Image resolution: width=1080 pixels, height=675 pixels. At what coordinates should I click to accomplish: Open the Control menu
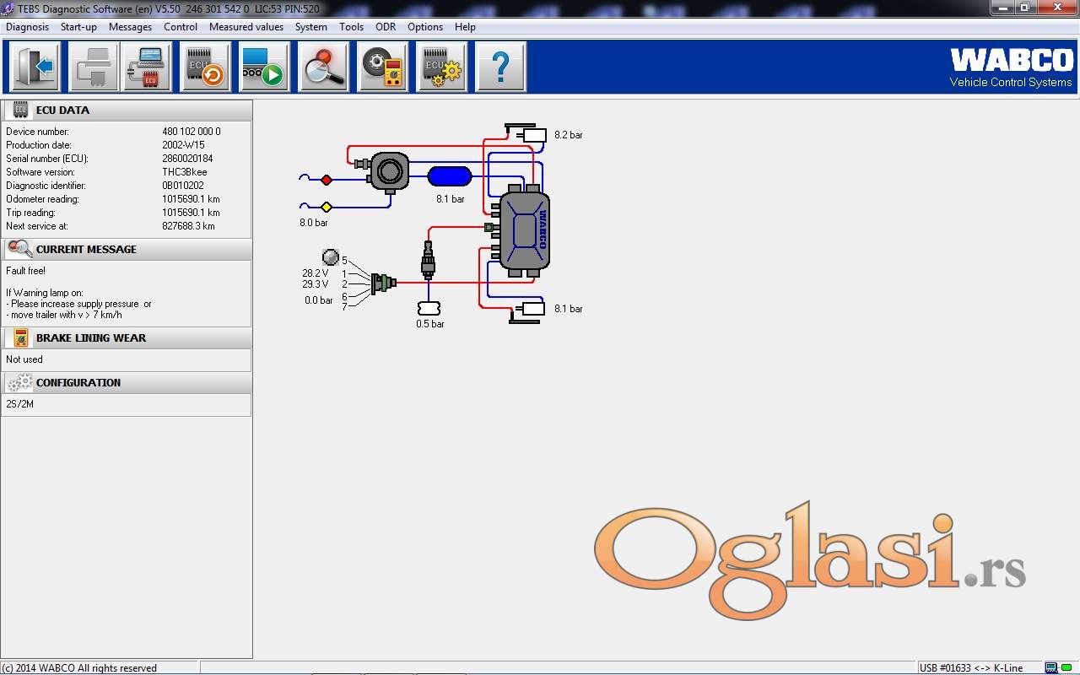pos(181,27)
